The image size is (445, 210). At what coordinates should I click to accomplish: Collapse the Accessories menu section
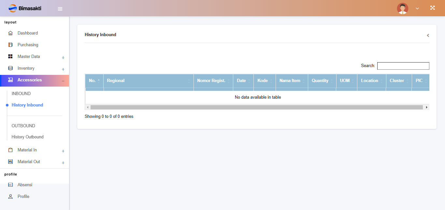pyautogui.click(x=63, y=81)
